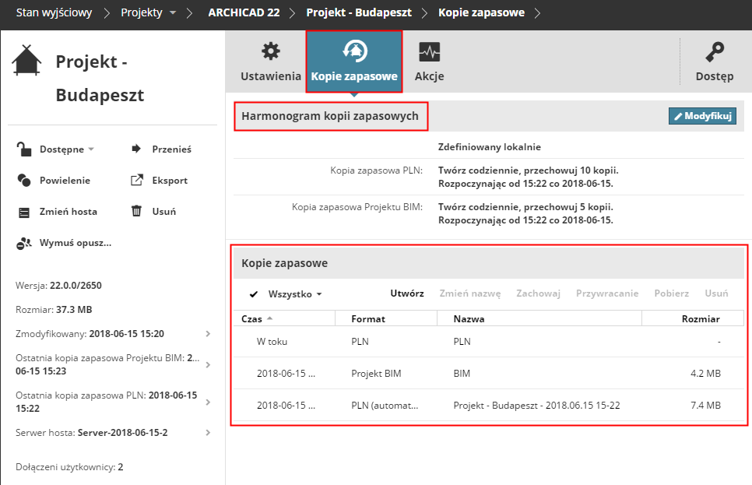Click the Modyfikuj schedule button
The height and width of the screenshot is (485, 752).
point(702,116)
